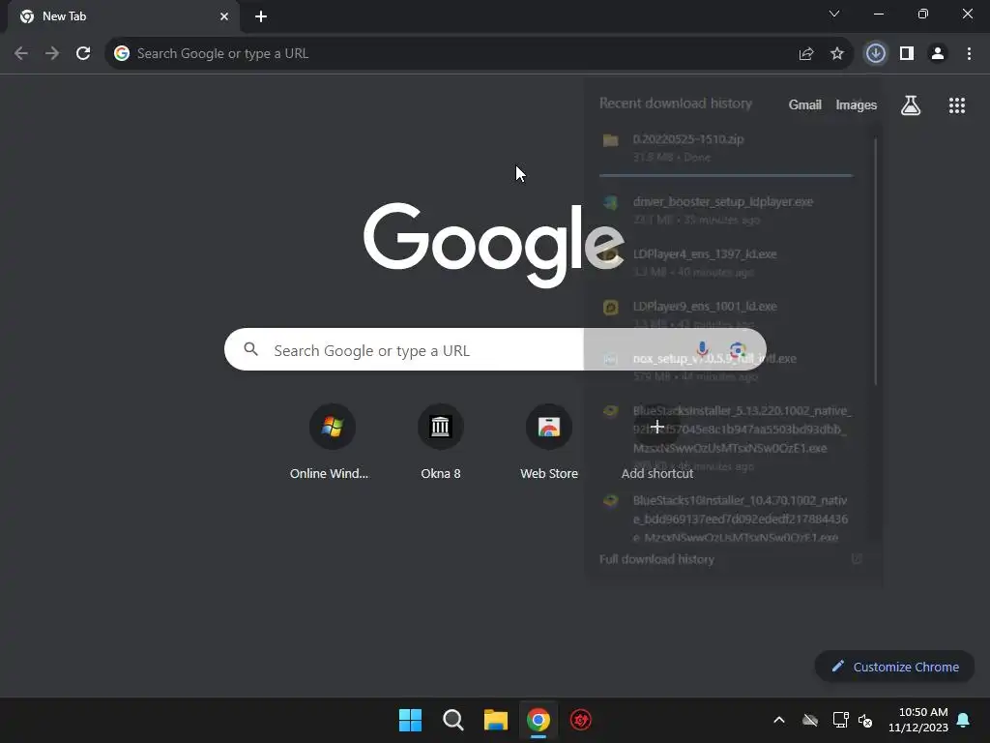The width and height of the screenshot is (990, 743).
Task: Open File Explorer from taskbar
Action: coord(496,720)
